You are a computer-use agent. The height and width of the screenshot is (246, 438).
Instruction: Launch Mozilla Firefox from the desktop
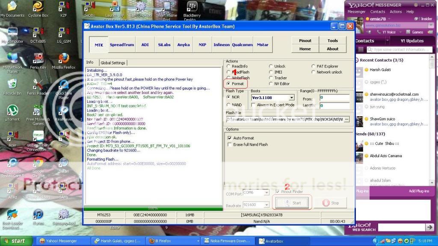coord(64,59)
